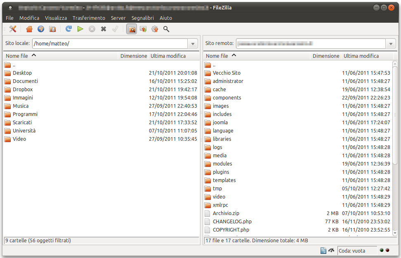Select the remote images folder
The width and height of the screenshot is (401, 258).
(x=298, y=106)
